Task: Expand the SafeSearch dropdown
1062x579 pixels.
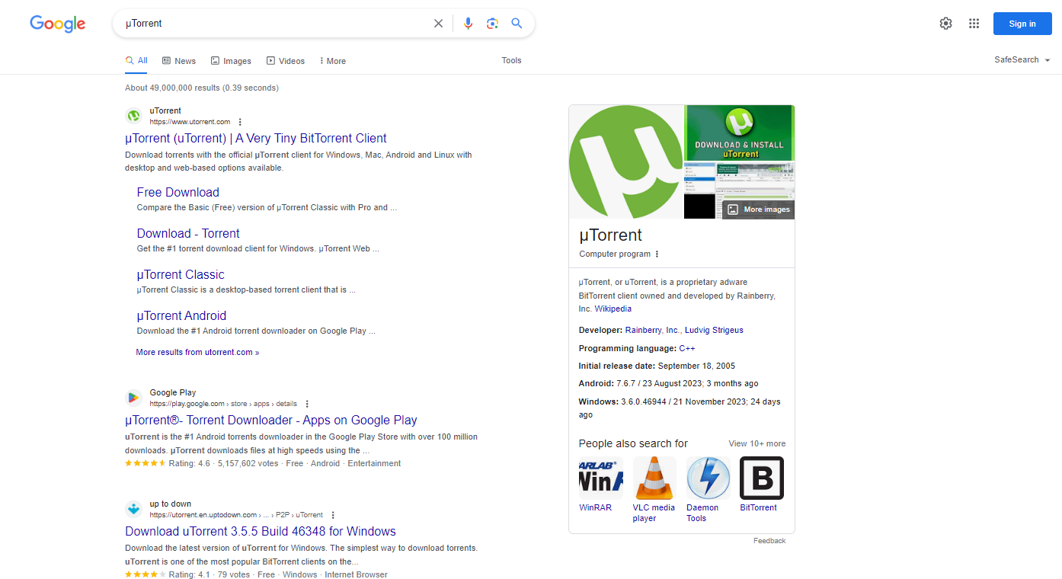Action: click(1022, 60)
